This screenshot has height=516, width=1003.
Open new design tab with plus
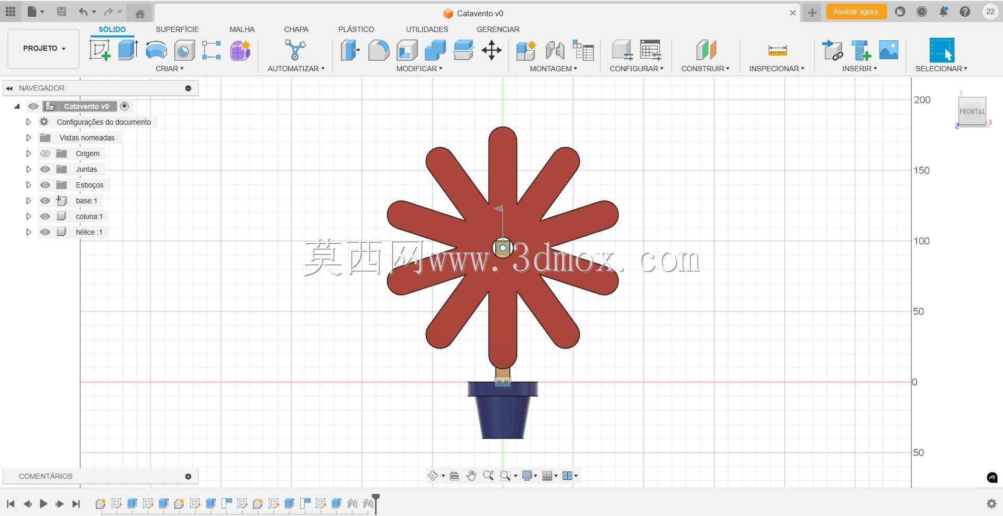coord(812,13)
